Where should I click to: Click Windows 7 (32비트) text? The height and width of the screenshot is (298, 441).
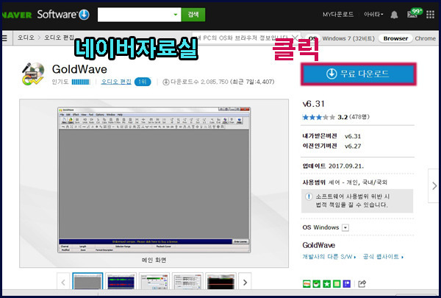348,38
